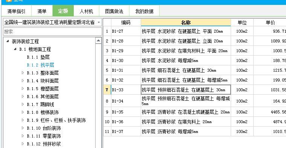
Task: Expand the B.1.5 橡塑面层 node
Action: pos(23,89)
